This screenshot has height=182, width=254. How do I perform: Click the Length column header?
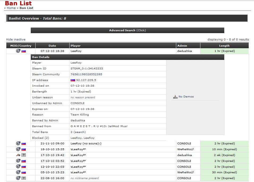224,46
